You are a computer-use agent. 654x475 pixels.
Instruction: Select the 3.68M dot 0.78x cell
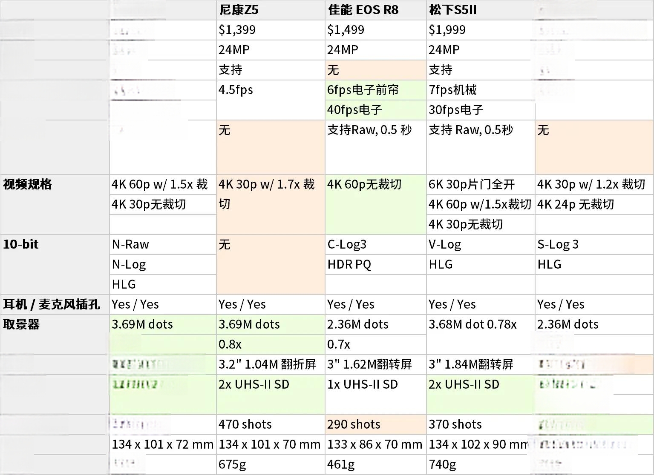[x=480, y=334]
